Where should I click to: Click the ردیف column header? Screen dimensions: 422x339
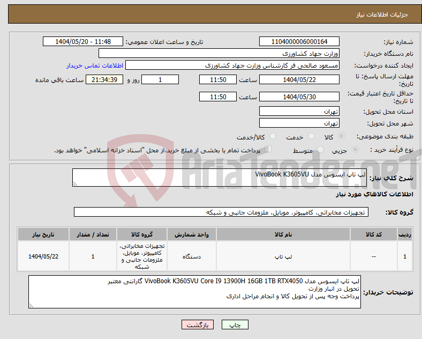point(405,234)
